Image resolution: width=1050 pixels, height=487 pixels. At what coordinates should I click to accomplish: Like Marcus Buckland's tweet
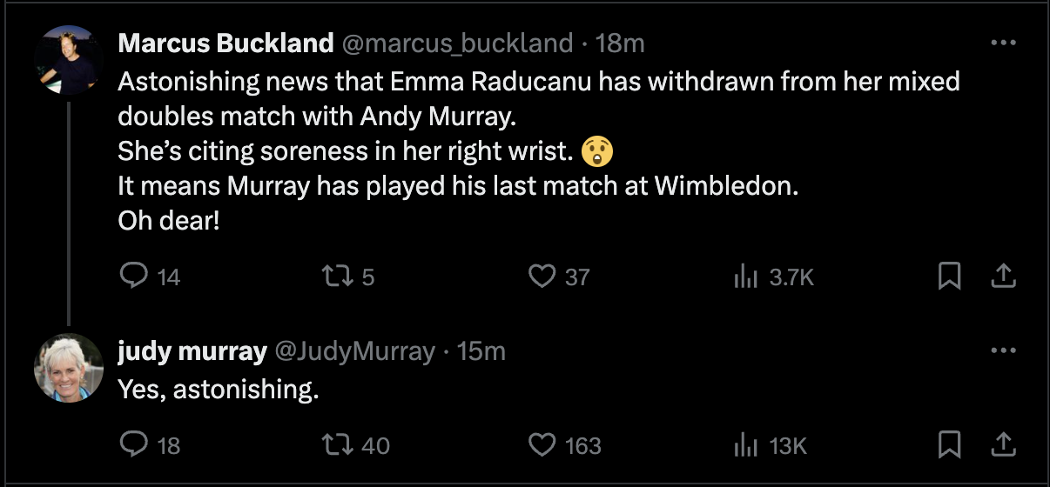pyautogui.click(x=542, y=277)
